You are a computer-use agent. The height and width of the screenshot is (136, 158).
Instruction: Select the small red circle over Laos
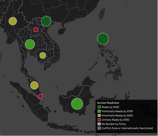point(36,30)
